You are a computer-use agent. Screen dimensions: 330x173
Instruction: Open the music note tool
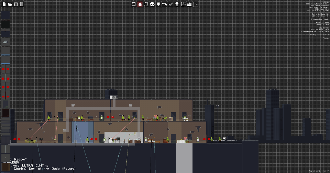coord(146,4)
